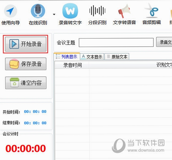Click the 清空内容 clear content button
Image resolution: width=172 pixels, height=160 pixels.
[26, 83]
